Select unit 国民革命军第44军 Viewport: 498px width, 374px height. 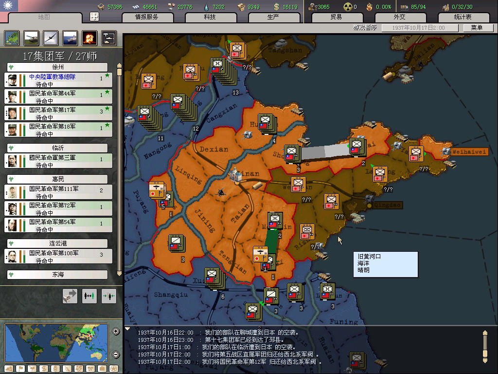[58, 97]
